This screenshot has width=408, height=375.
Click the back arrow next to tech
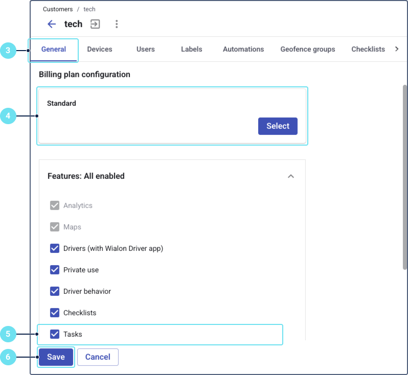51,24
